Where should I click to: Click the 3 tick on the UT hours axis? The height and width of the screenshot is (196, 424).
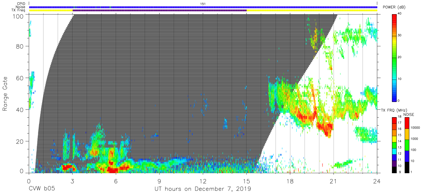point(73,180)
